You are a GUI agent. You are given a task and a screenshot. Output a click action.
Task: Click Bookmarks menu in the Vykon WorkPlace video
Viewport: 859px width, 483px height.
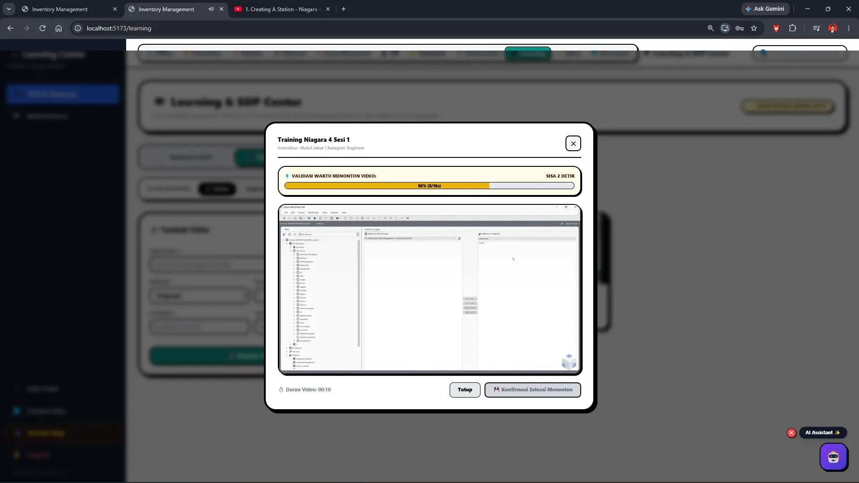313,212
